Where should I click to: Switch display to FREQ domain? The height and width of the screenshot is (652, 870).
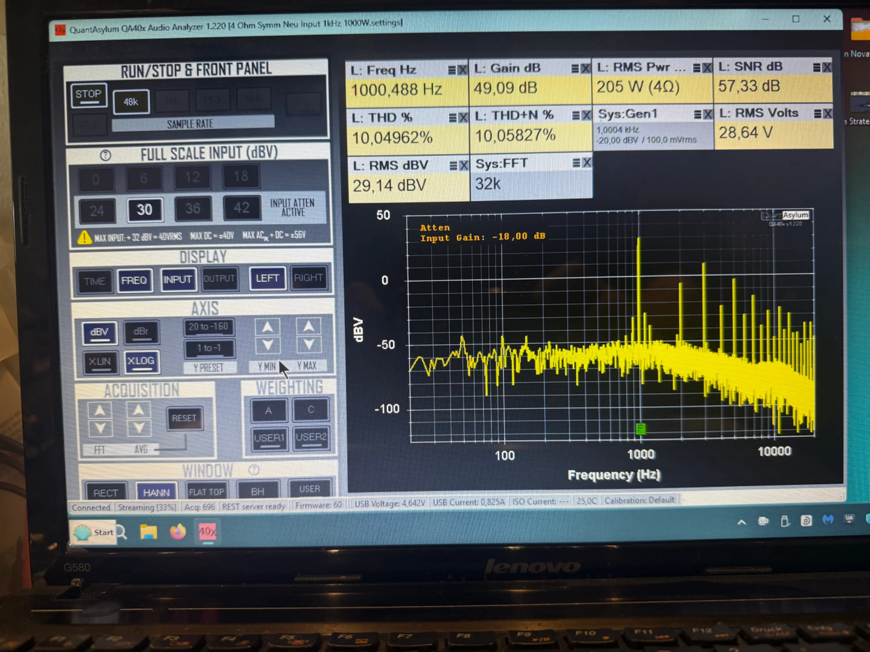tap(134, 281)
